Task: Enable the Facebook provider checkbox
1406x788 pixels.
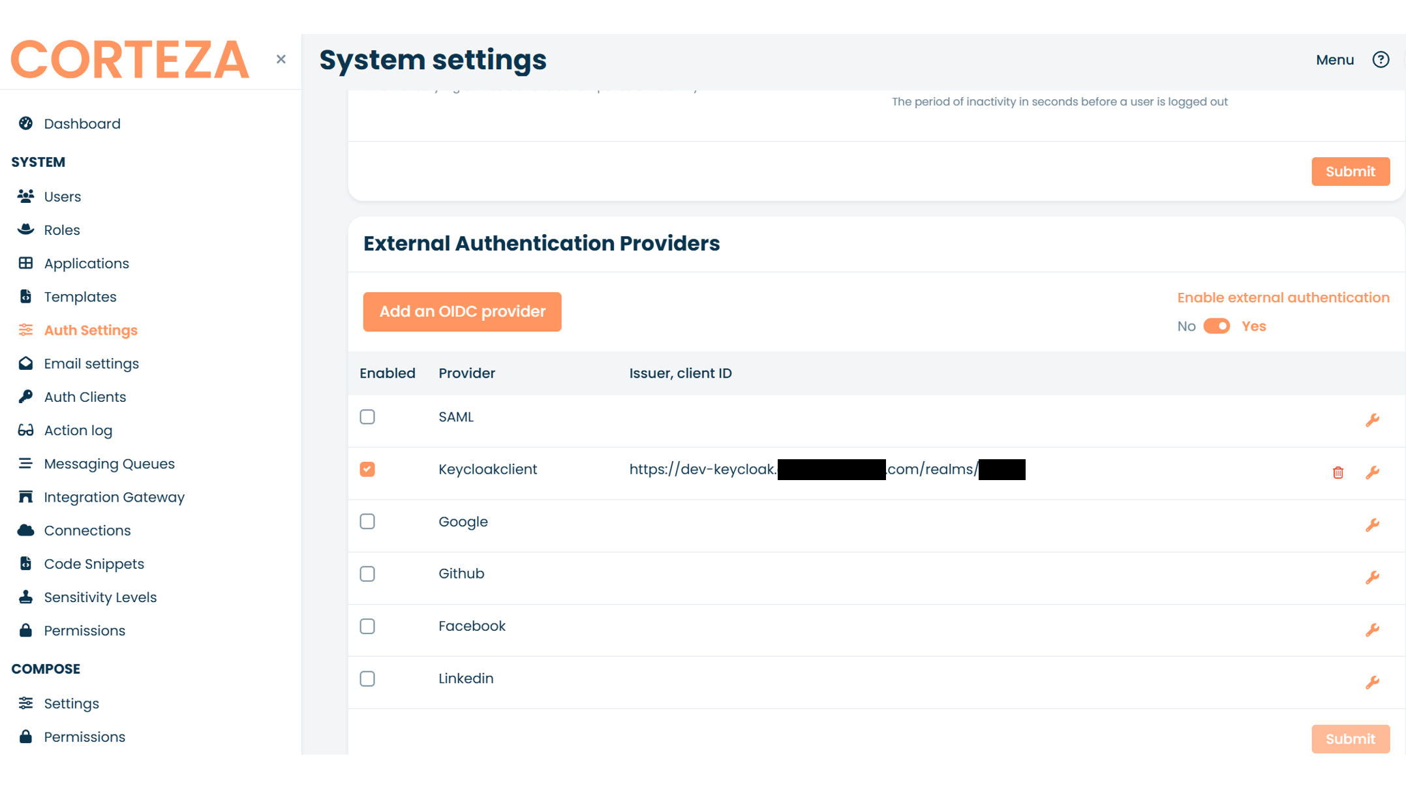Action: point(367,626)
